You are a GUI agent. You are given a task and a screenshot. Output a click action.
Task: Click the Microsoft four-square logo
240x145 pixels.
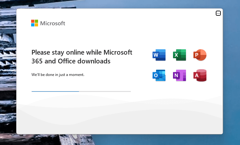tap(35, 23)
